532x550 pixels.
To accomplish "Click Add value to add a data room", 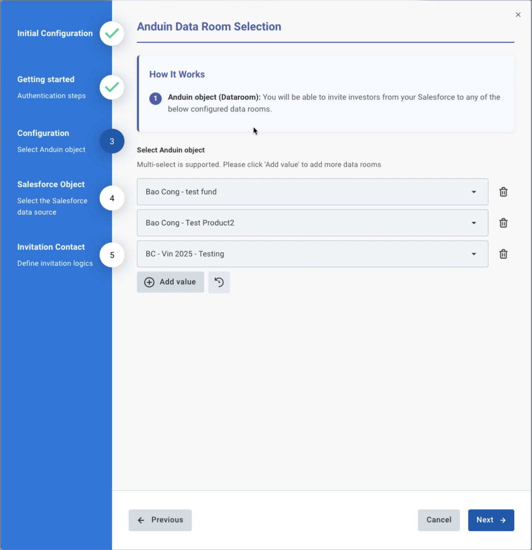I will coord(170,282).
